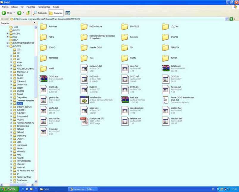The width and height of the screenshot is (239, 192).
Task: Close the Carpetas side panel
Action: coord(35,23)
